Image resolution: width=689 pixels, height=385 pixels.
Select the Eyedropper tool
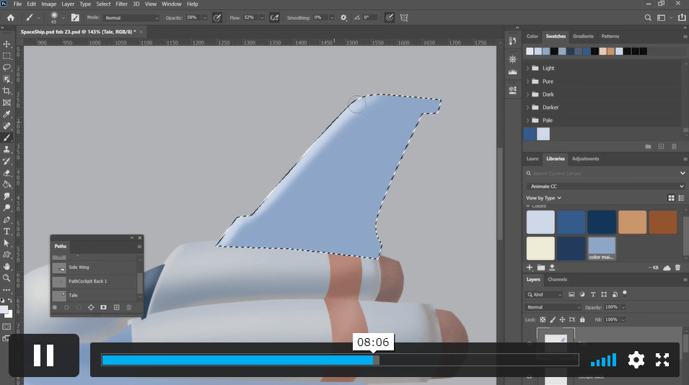point(6,114)
